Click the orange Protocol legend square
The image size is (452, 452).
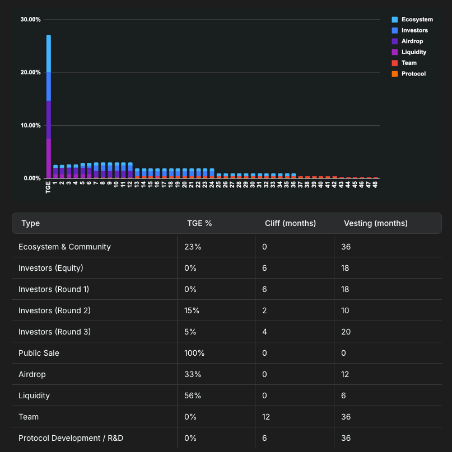coord(394,73)
